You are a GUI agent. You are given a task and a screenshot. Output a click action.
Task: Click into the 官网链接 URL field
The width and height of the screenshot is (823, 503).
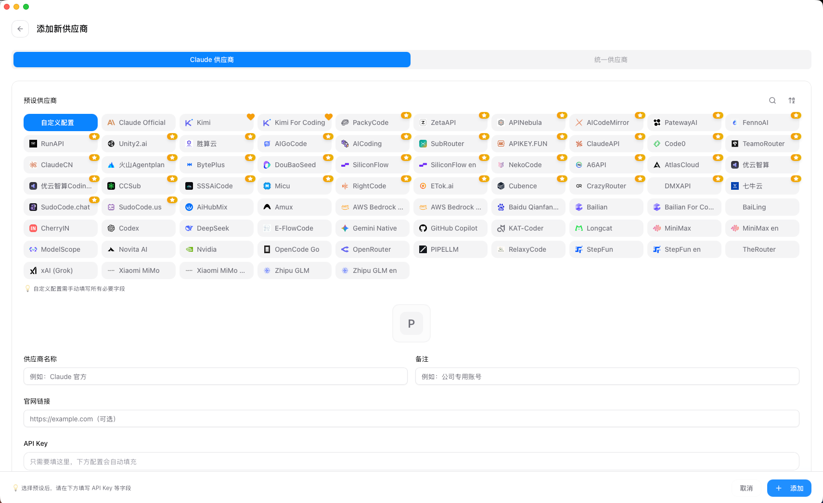[411, 418]
